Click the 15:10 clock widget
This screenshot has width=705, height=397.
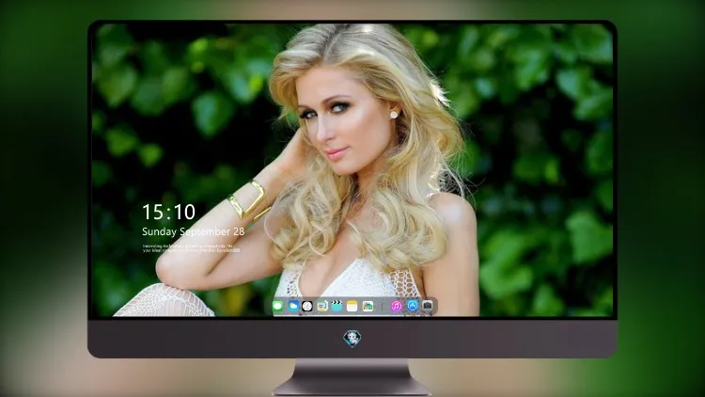(168, 212)
